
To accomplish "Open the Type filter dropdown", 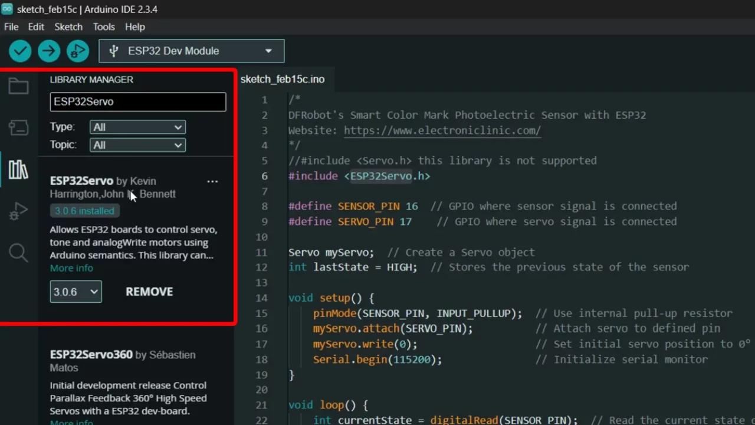I will click(x=137, y=127).
